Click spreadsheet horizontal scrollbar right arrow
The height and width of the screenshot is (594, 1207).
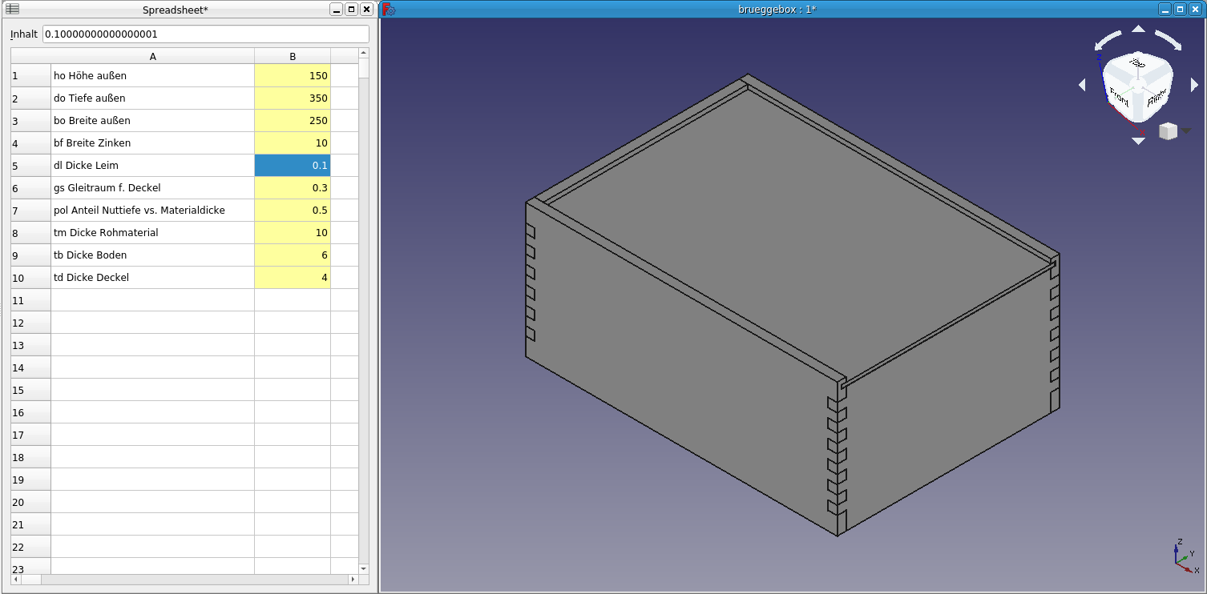pos(353,580)
